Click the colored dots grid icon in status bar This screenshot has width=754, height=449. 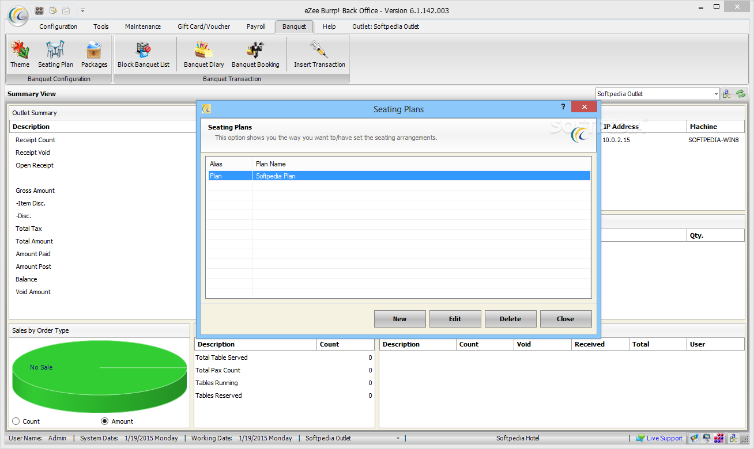[x=719, y=438]
